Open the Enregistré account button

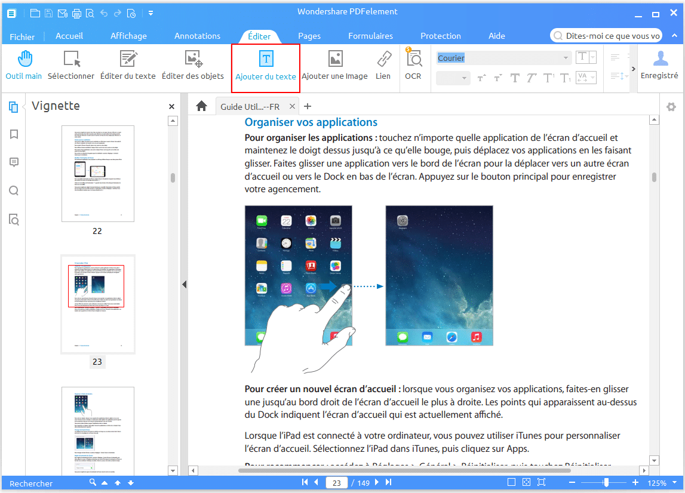point(659,64)
